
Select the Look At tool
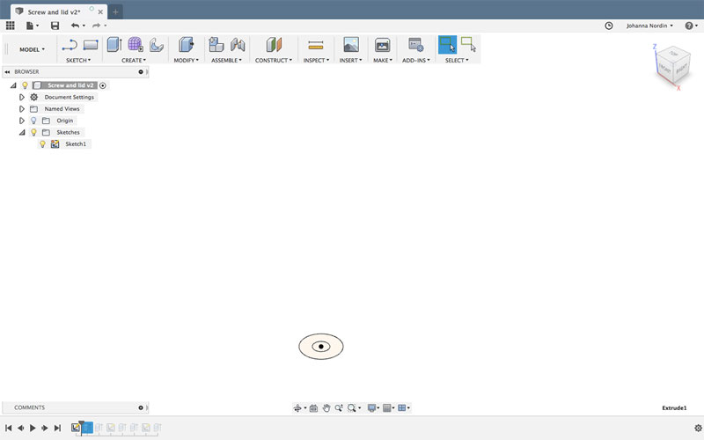tap(313, 407)
